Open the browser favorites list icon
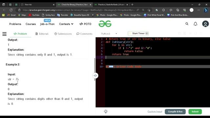Viewport: 210px width, 118px height. [x=171, y=10]
